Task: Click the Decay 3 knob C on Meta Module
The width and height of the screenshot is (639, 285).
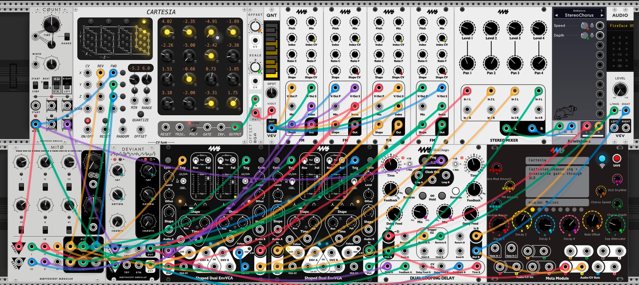Action: 545,225
